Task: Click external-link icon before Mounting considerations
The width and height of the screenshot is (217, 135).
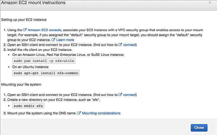Action: (79, 113)
